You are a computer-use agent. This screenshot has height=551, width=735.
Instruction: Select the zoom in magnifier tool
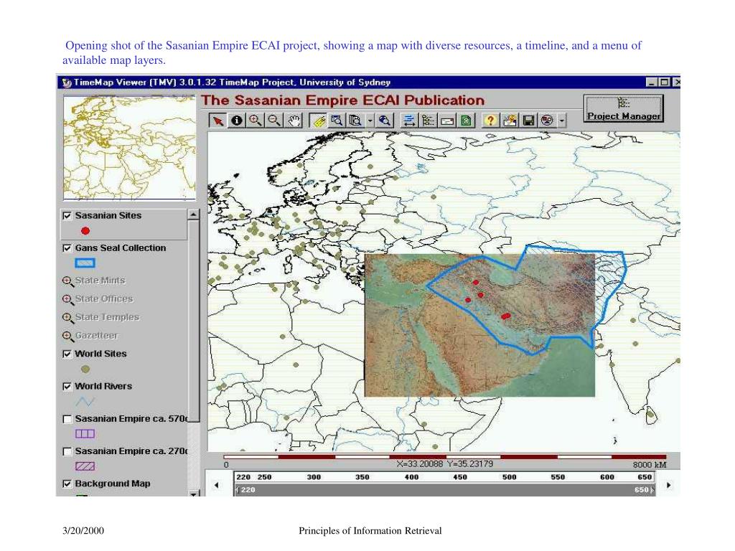pyautogui.click(x=256, y=121)
